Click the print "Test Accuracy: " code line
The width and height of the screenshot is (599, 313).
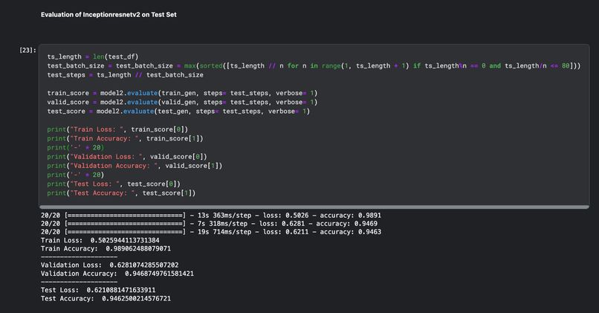pos(121,193)
